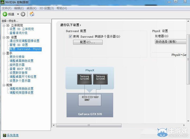
Task: Open the 帮助(H) menu
Action: coord(62,8)
